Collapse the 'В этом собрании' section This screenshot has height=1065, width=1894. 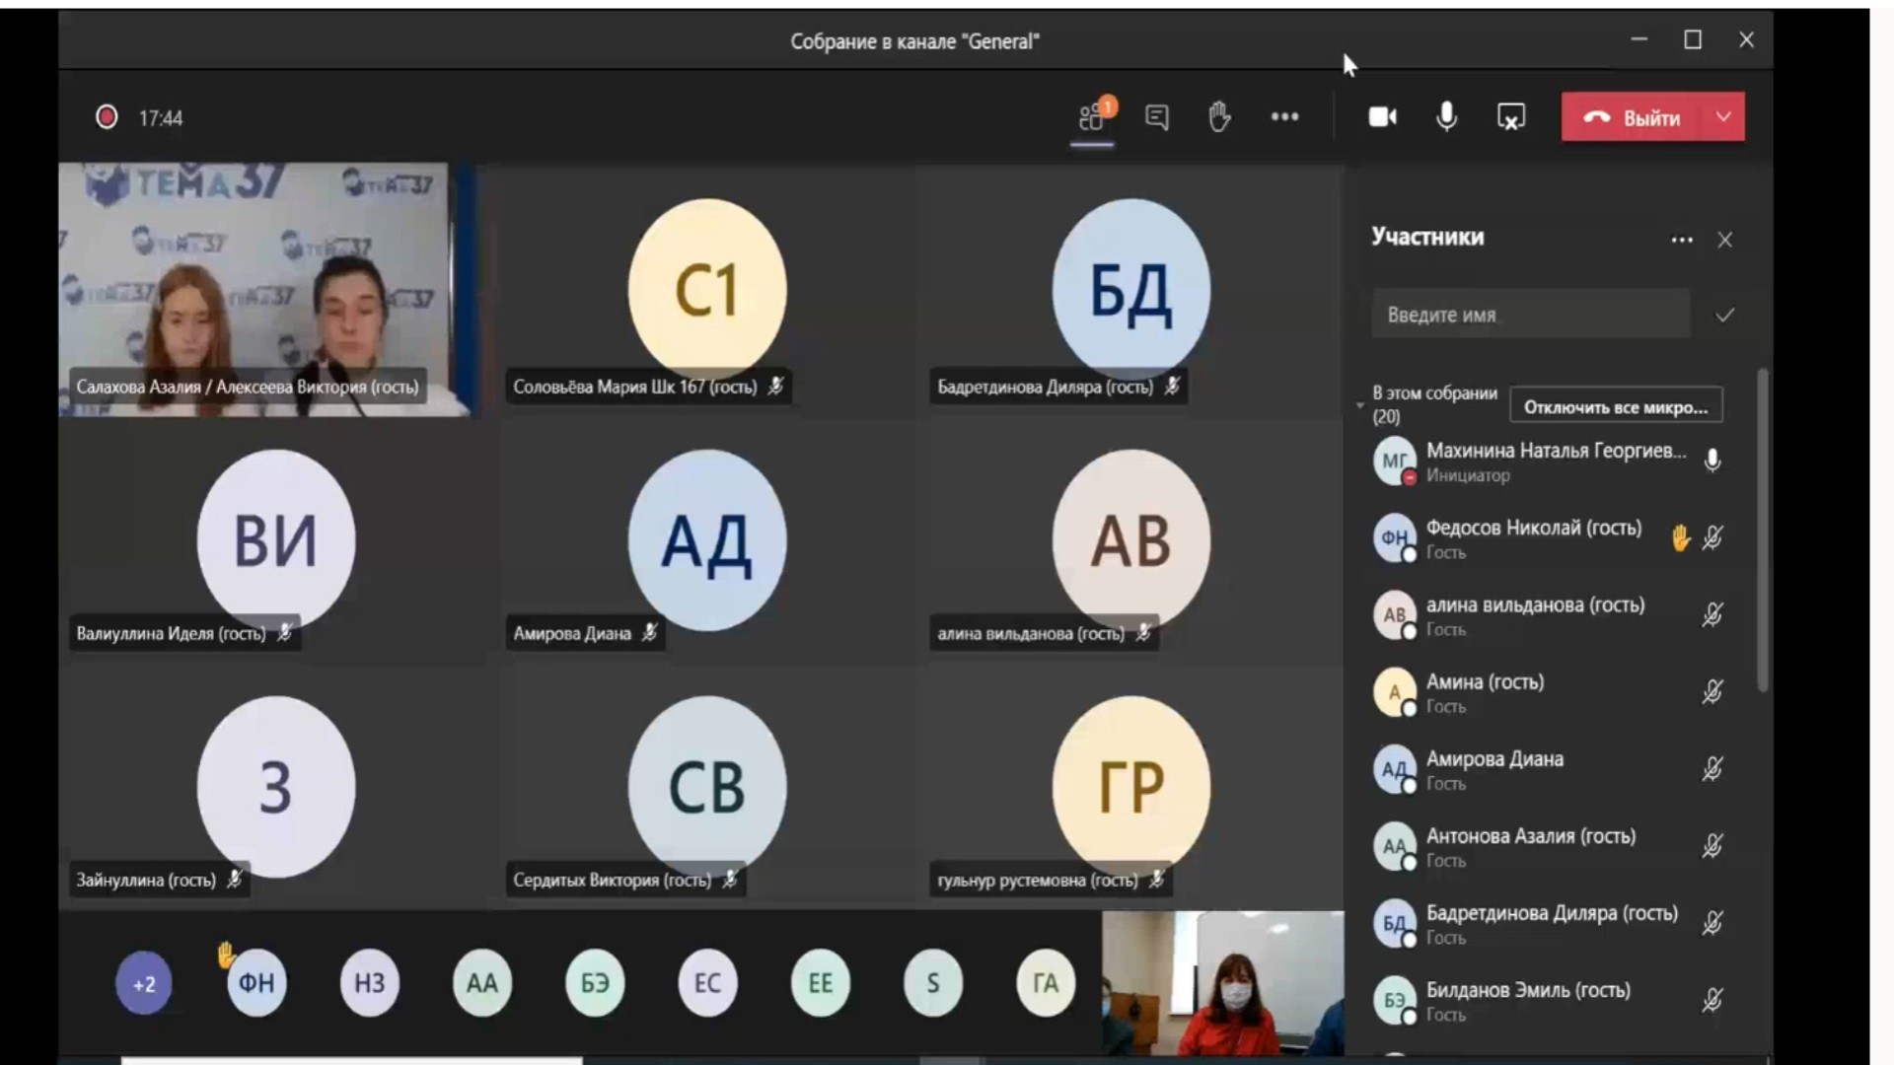pos(1360,405)
